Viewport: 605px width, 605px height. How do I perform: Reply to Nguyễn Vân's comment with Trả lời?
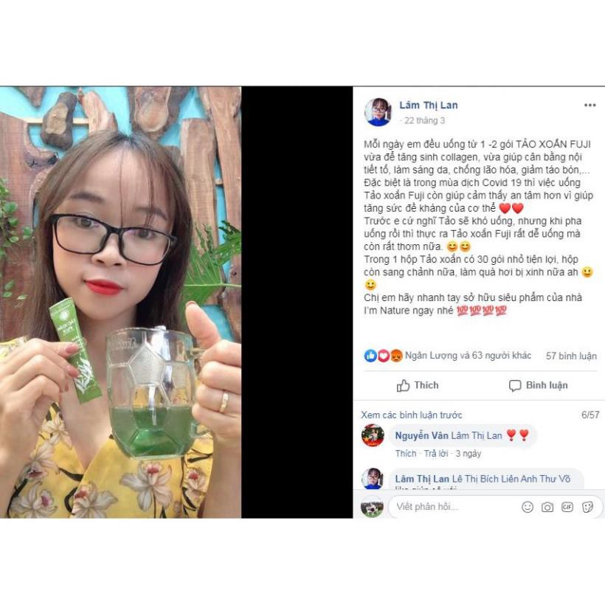click(x=435, y=453)
